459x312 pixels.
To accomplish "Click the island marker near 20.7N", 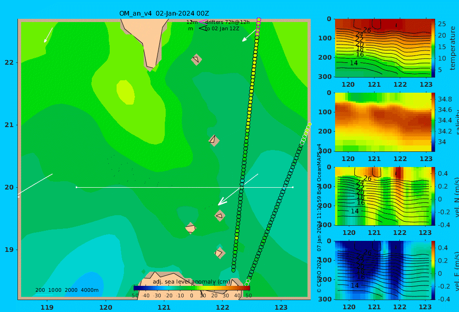I will (x=214, y=140).
